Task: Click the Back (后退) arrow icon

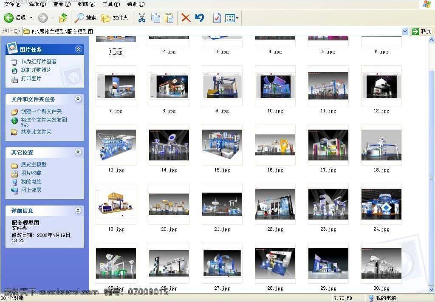Action: coord(8,18)
